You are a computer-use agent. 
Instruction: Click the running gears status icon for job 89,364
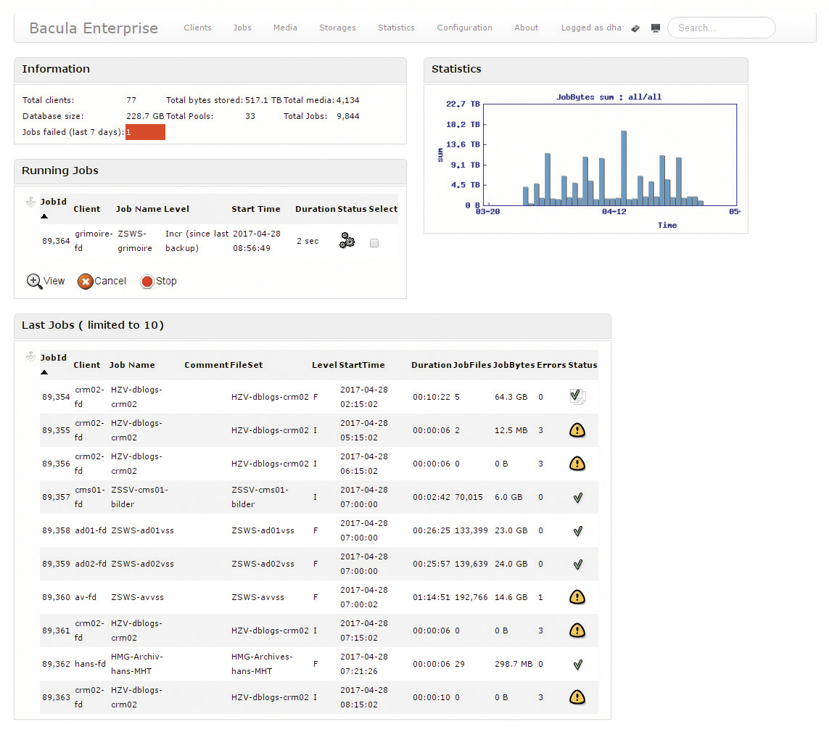click(x=347, y=242)
